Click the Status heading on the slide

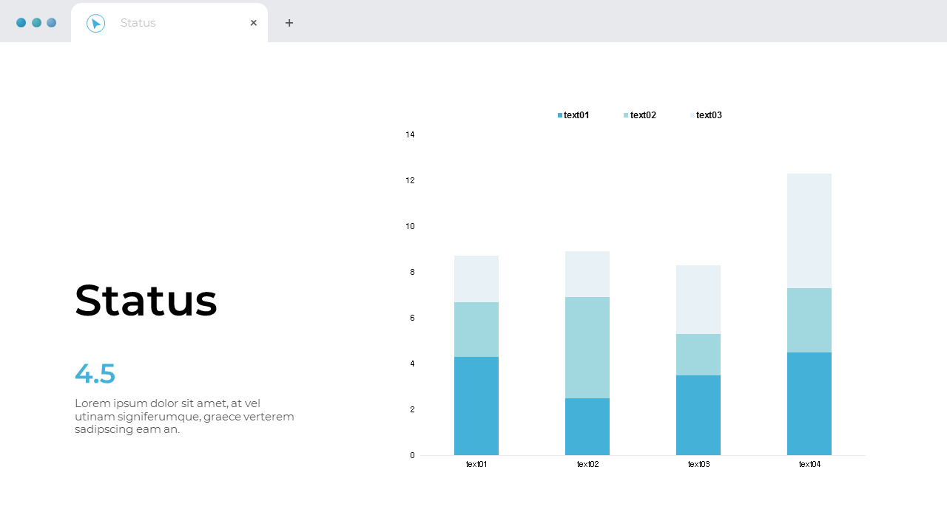tap(146, 300)
